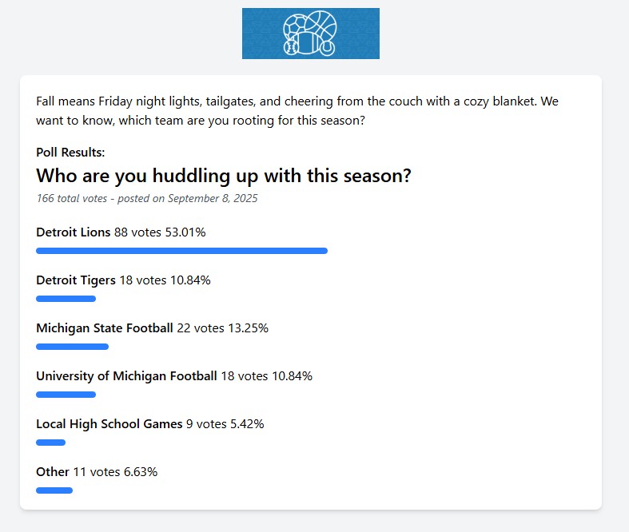The height and width of the screenshot is (532, 629).
Task: Click University of Michigan Football label
Action: [126, 376]
